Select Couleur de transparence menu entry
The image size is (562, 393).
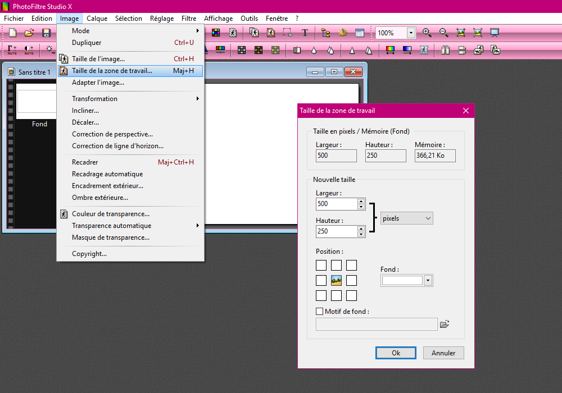[130, 214]
